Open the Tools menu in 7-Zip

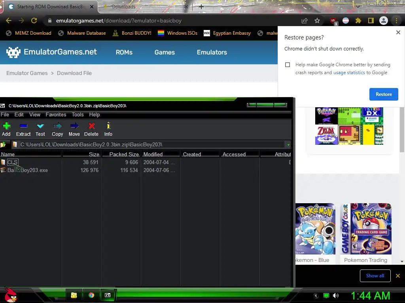pos(78,115)
